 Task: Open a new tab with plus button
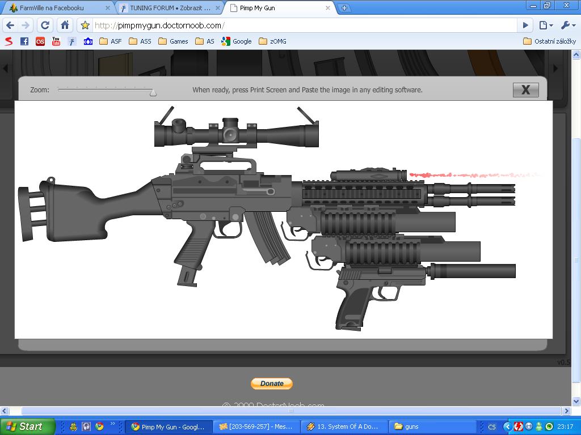tap(344, 8)
